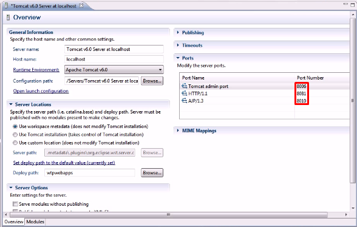Screen dimensions: 357x227
Task: Expand the MIME Mappings section
Action: pyautogui.click(x=178, y=130)
